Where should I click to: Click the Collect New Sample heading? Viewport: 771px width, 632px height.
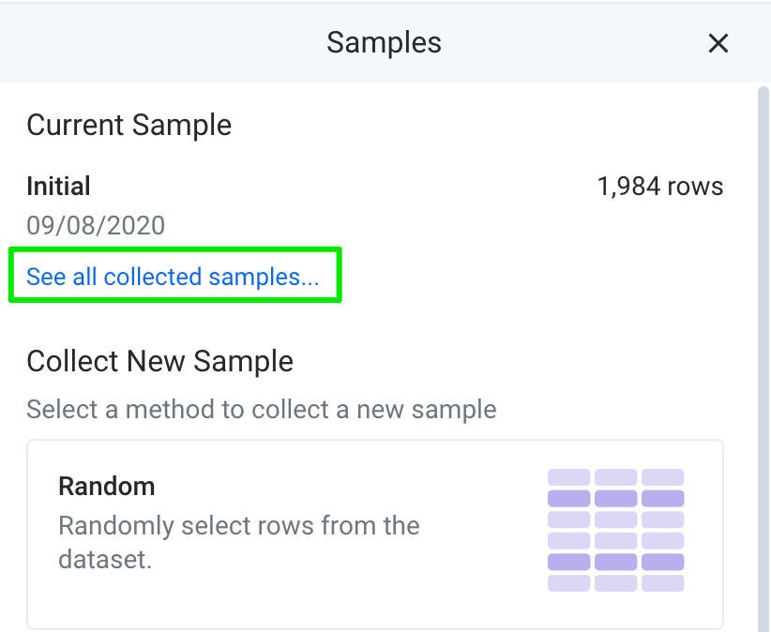coord(159,361)
